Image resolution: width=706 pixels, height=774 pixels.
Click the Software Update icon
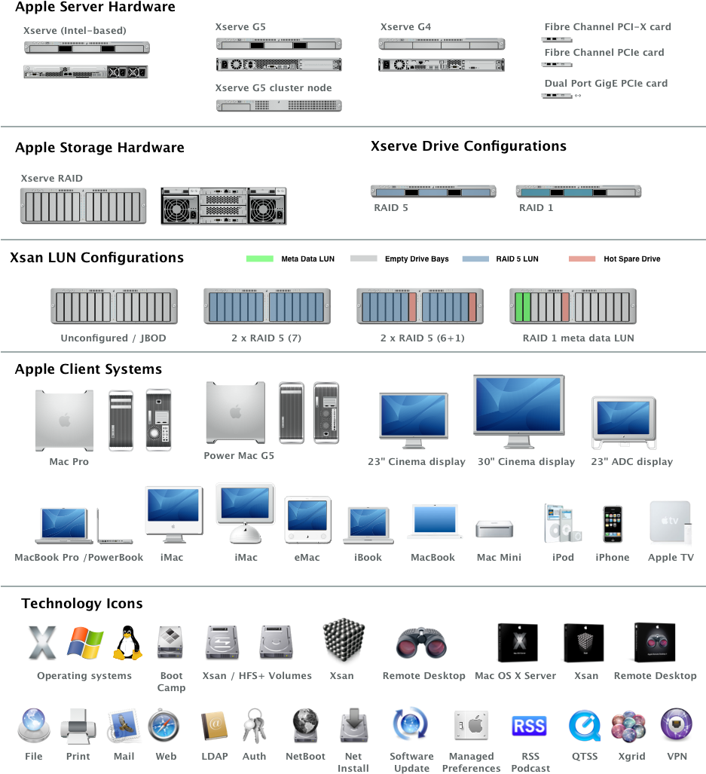[x=410, y=724]
